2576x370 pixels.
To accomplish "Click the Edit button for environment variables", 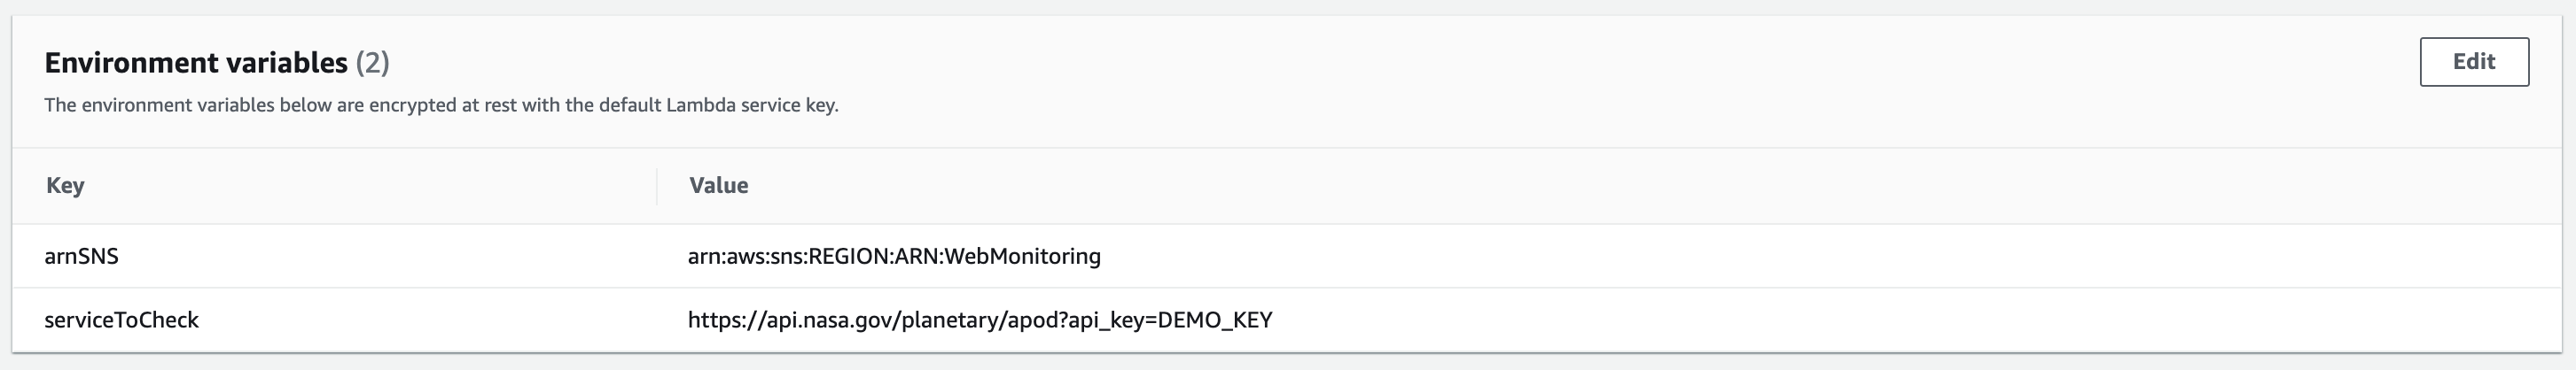I will click(x=2473, y=62).
